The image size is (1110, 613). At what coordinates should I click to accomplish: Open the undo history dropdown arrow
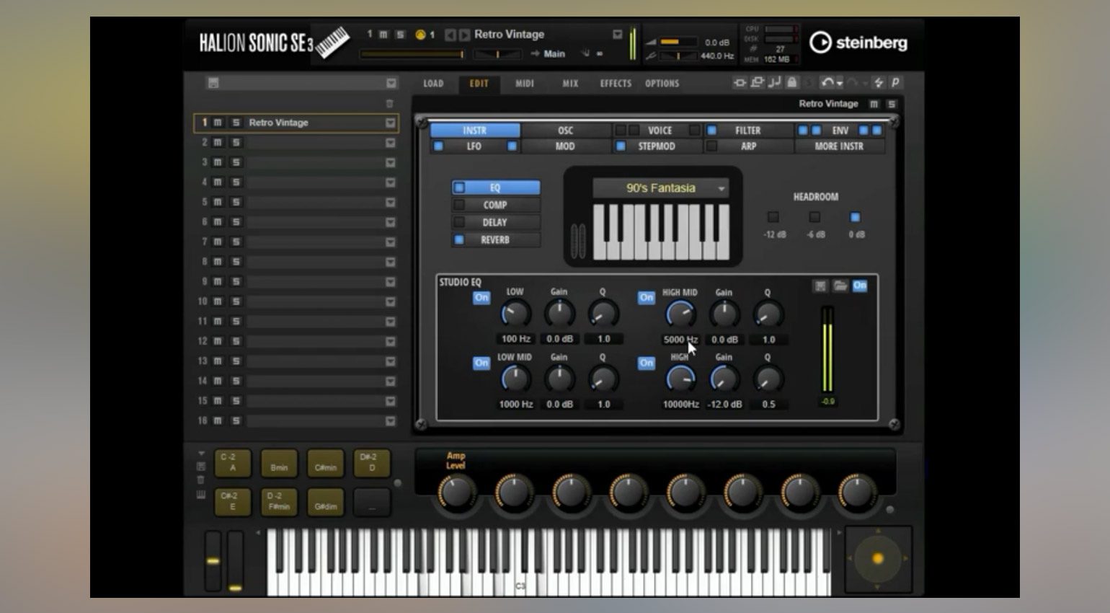click(x=840, y=84)
